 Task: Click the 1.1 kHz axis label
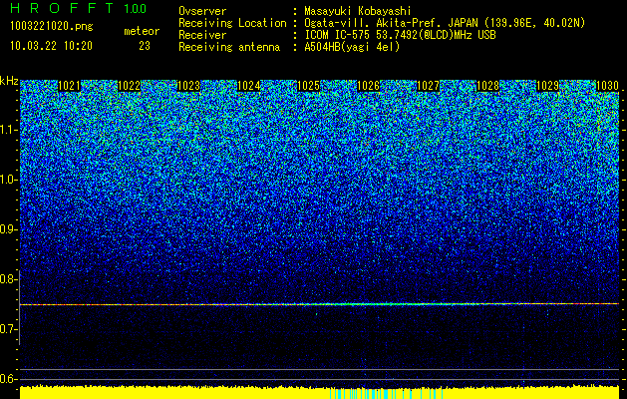[7, 130]
